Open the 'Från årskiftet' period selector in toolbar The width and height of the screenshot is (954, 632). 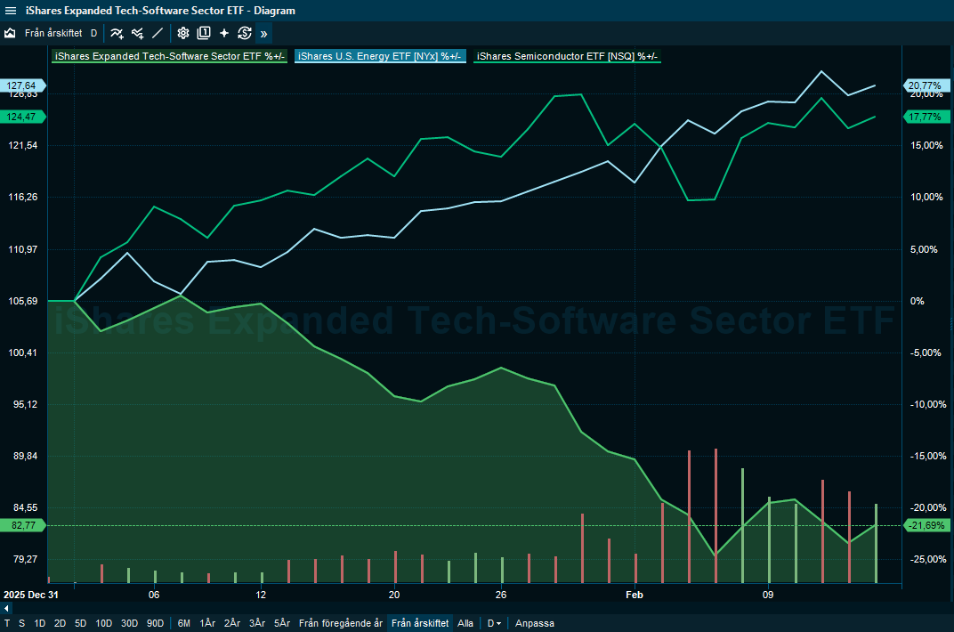[53, 33]
